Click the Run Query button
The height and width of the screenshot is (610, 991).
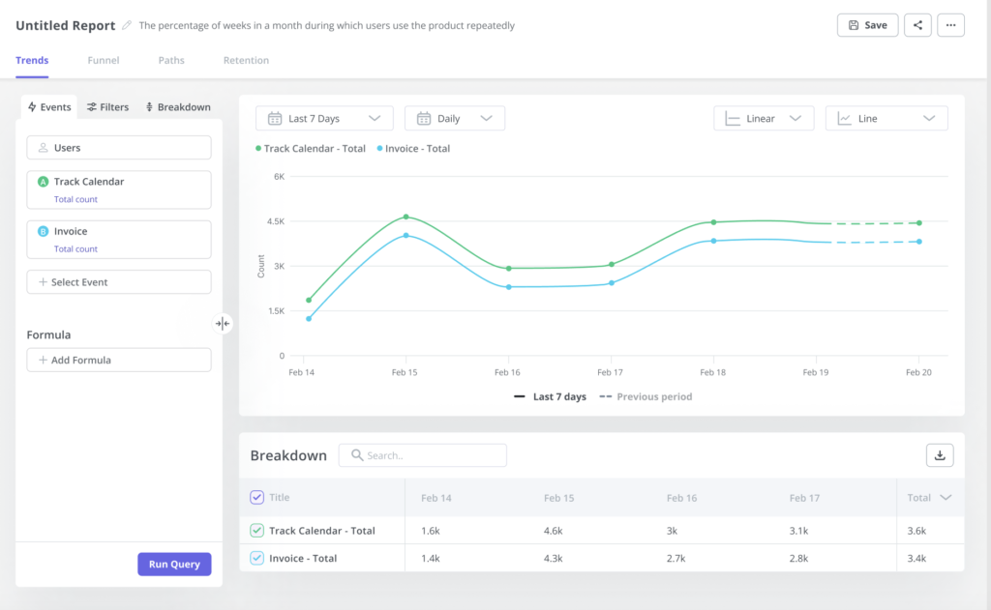tap(174, 564)
